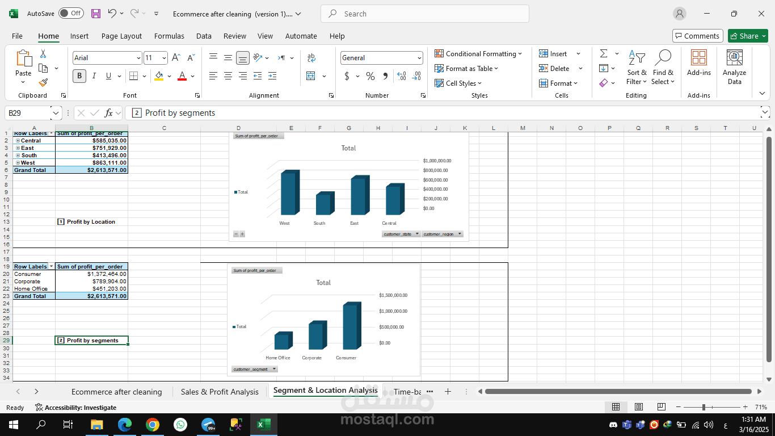
Task: Select the Format Painter brush
Action: pyautogui.click(x=43, y=83)
